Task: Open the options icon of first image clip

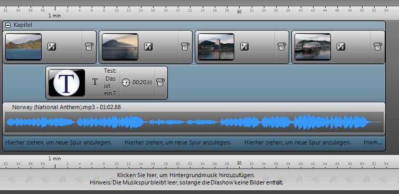Action: [x=89, y=46]
